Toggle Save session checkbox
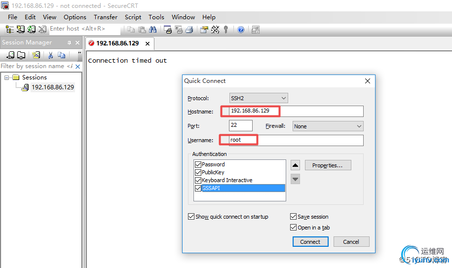This screenshot has height=268, width=452. 294,216
